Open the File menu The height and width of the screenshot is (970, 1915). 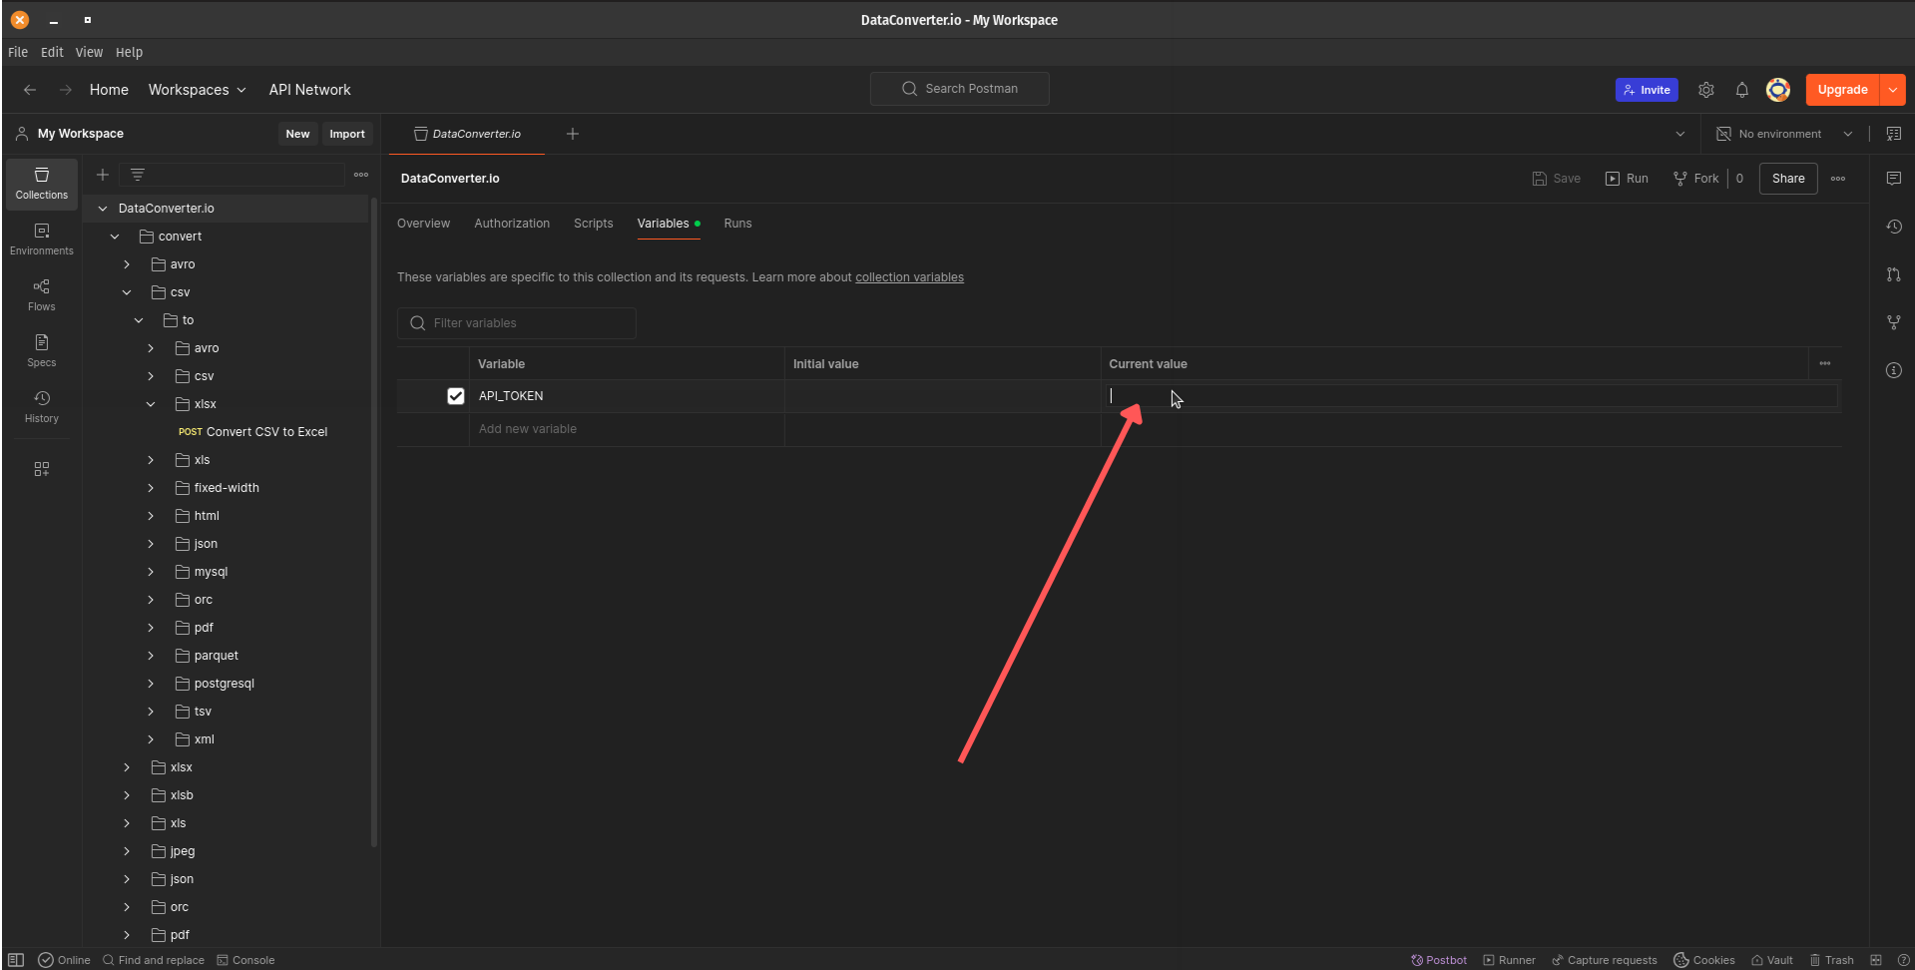(18, 52)
